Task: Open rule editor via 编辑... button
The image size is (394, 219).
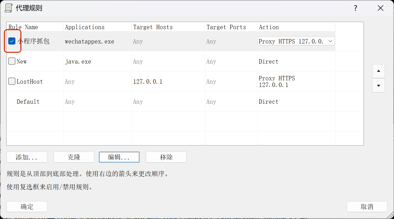Action: pos(119,157)
